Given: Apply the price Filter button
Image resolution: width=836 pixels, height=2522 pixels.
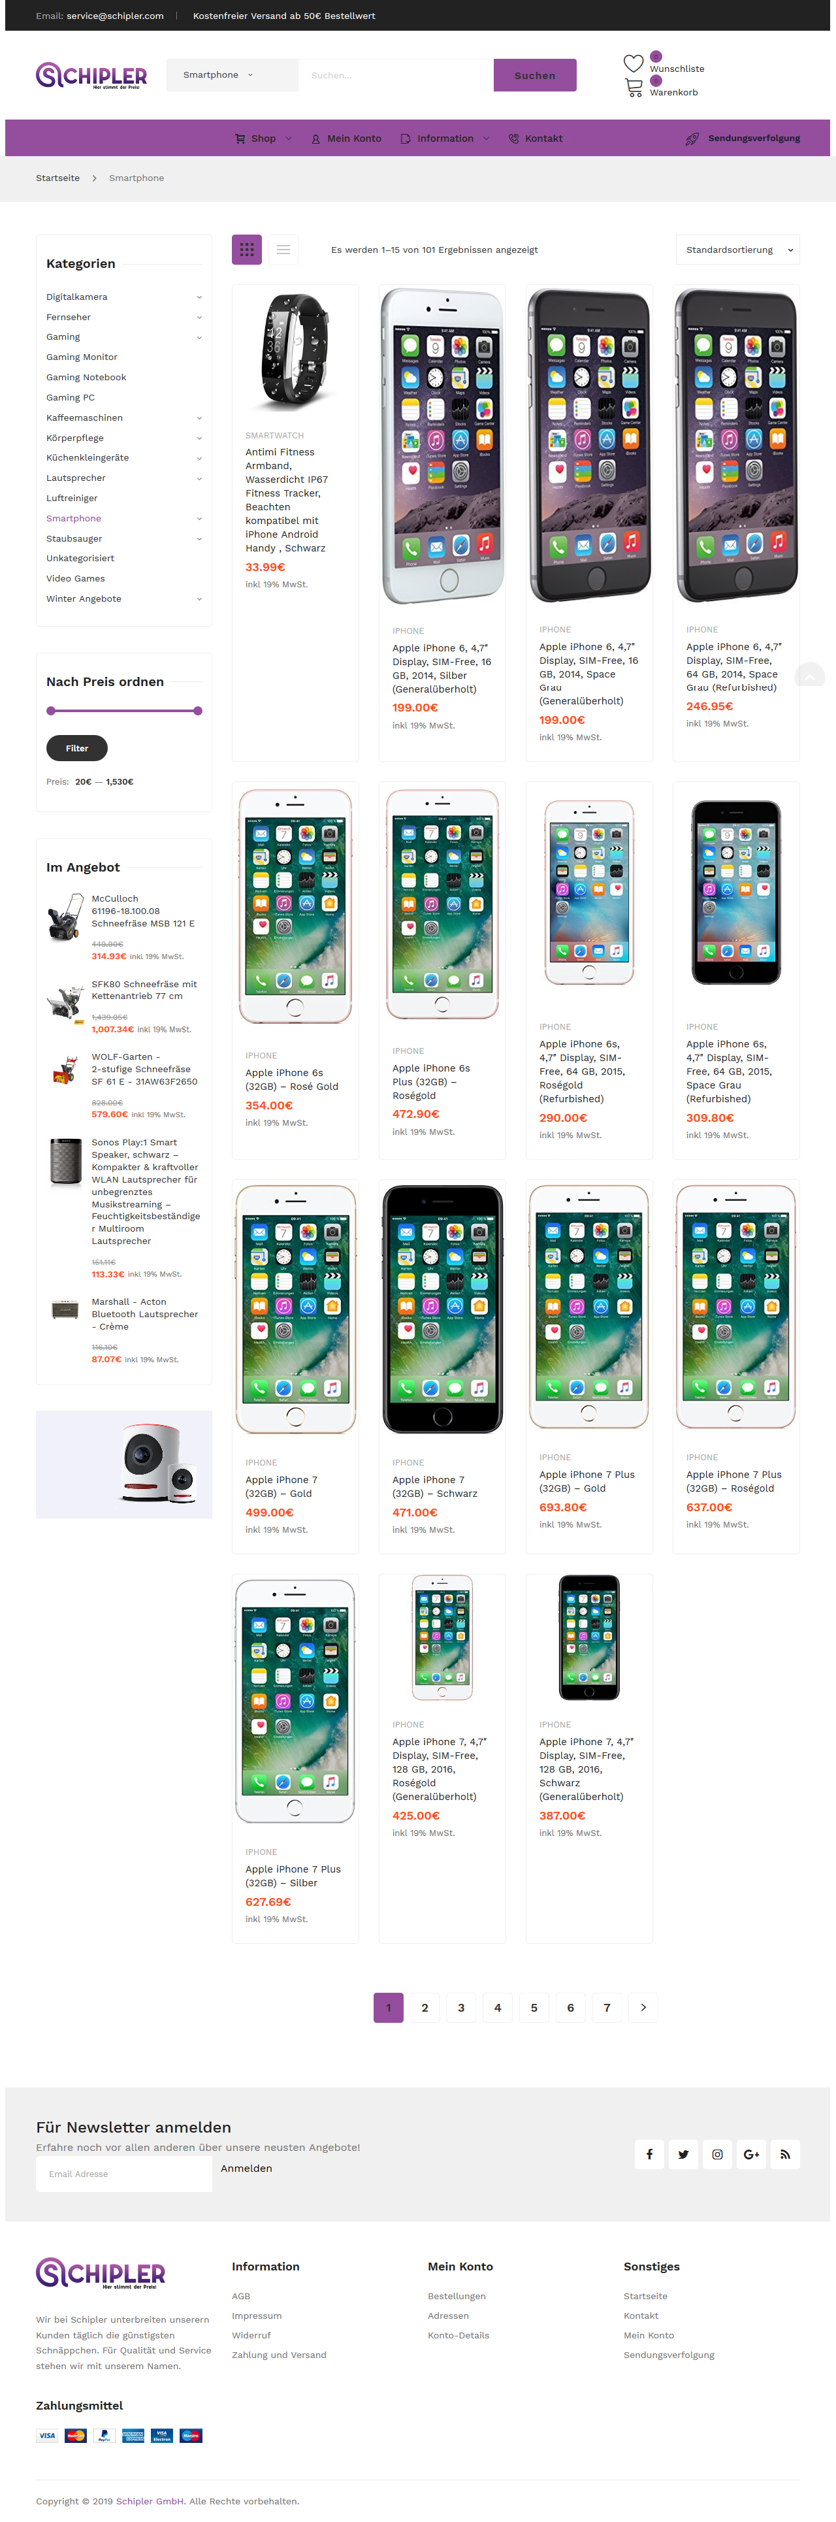Looking at the screenshot, I should 76,748.
